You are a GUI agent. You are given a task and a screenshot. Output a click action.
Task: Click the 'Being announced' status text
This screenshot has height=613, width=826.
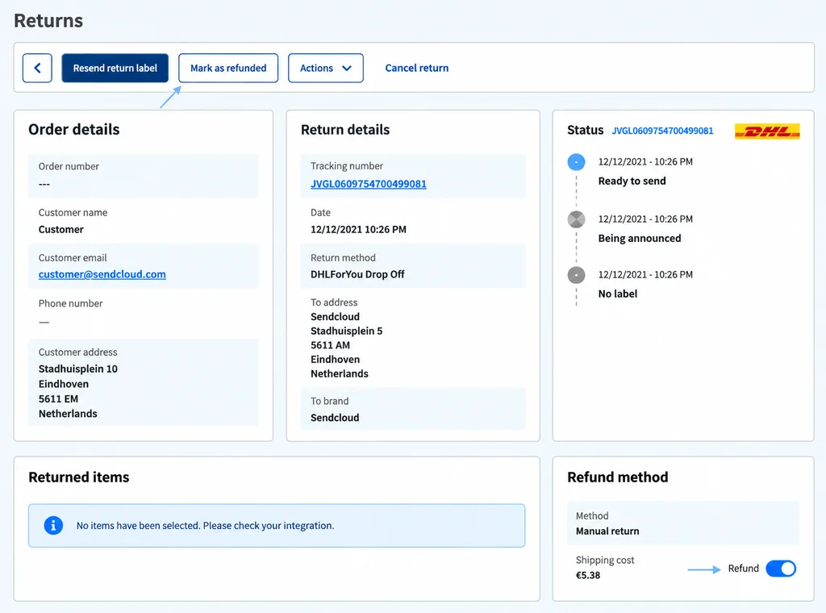[x=640, y=238]
